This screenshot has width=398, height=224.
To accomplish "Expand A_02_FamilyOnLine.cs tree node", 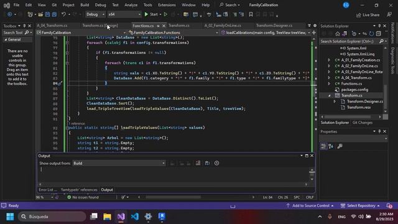I will [329, 66].
